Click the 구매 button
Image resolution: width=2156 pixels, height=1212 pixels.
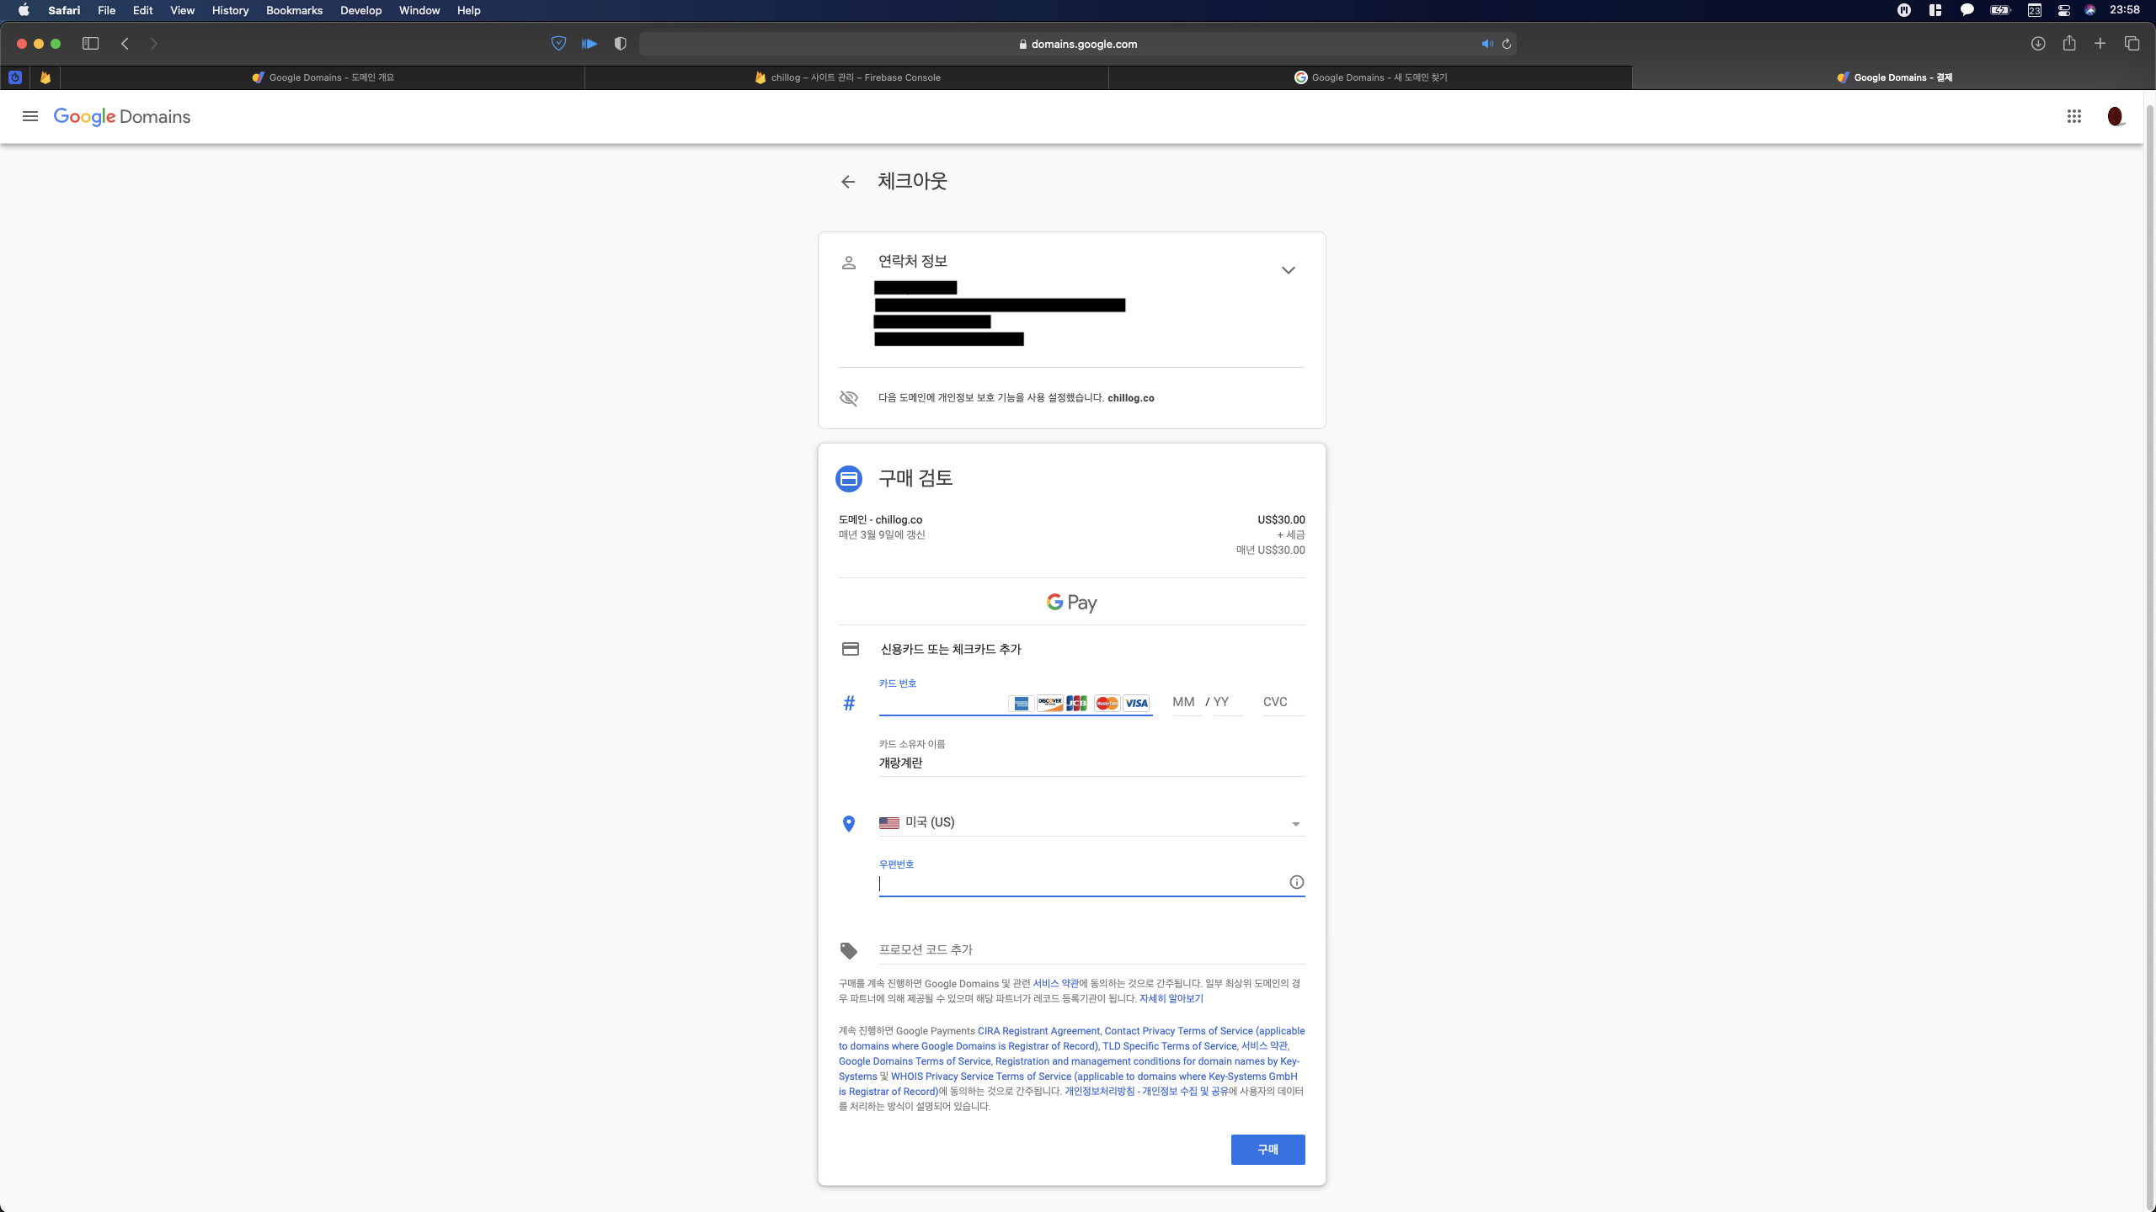point(1267,1150)
